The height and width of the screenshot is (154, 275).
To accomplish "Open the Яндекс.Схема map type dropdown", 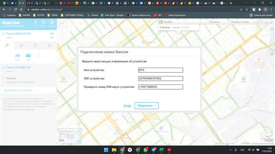I will (243, 22).
